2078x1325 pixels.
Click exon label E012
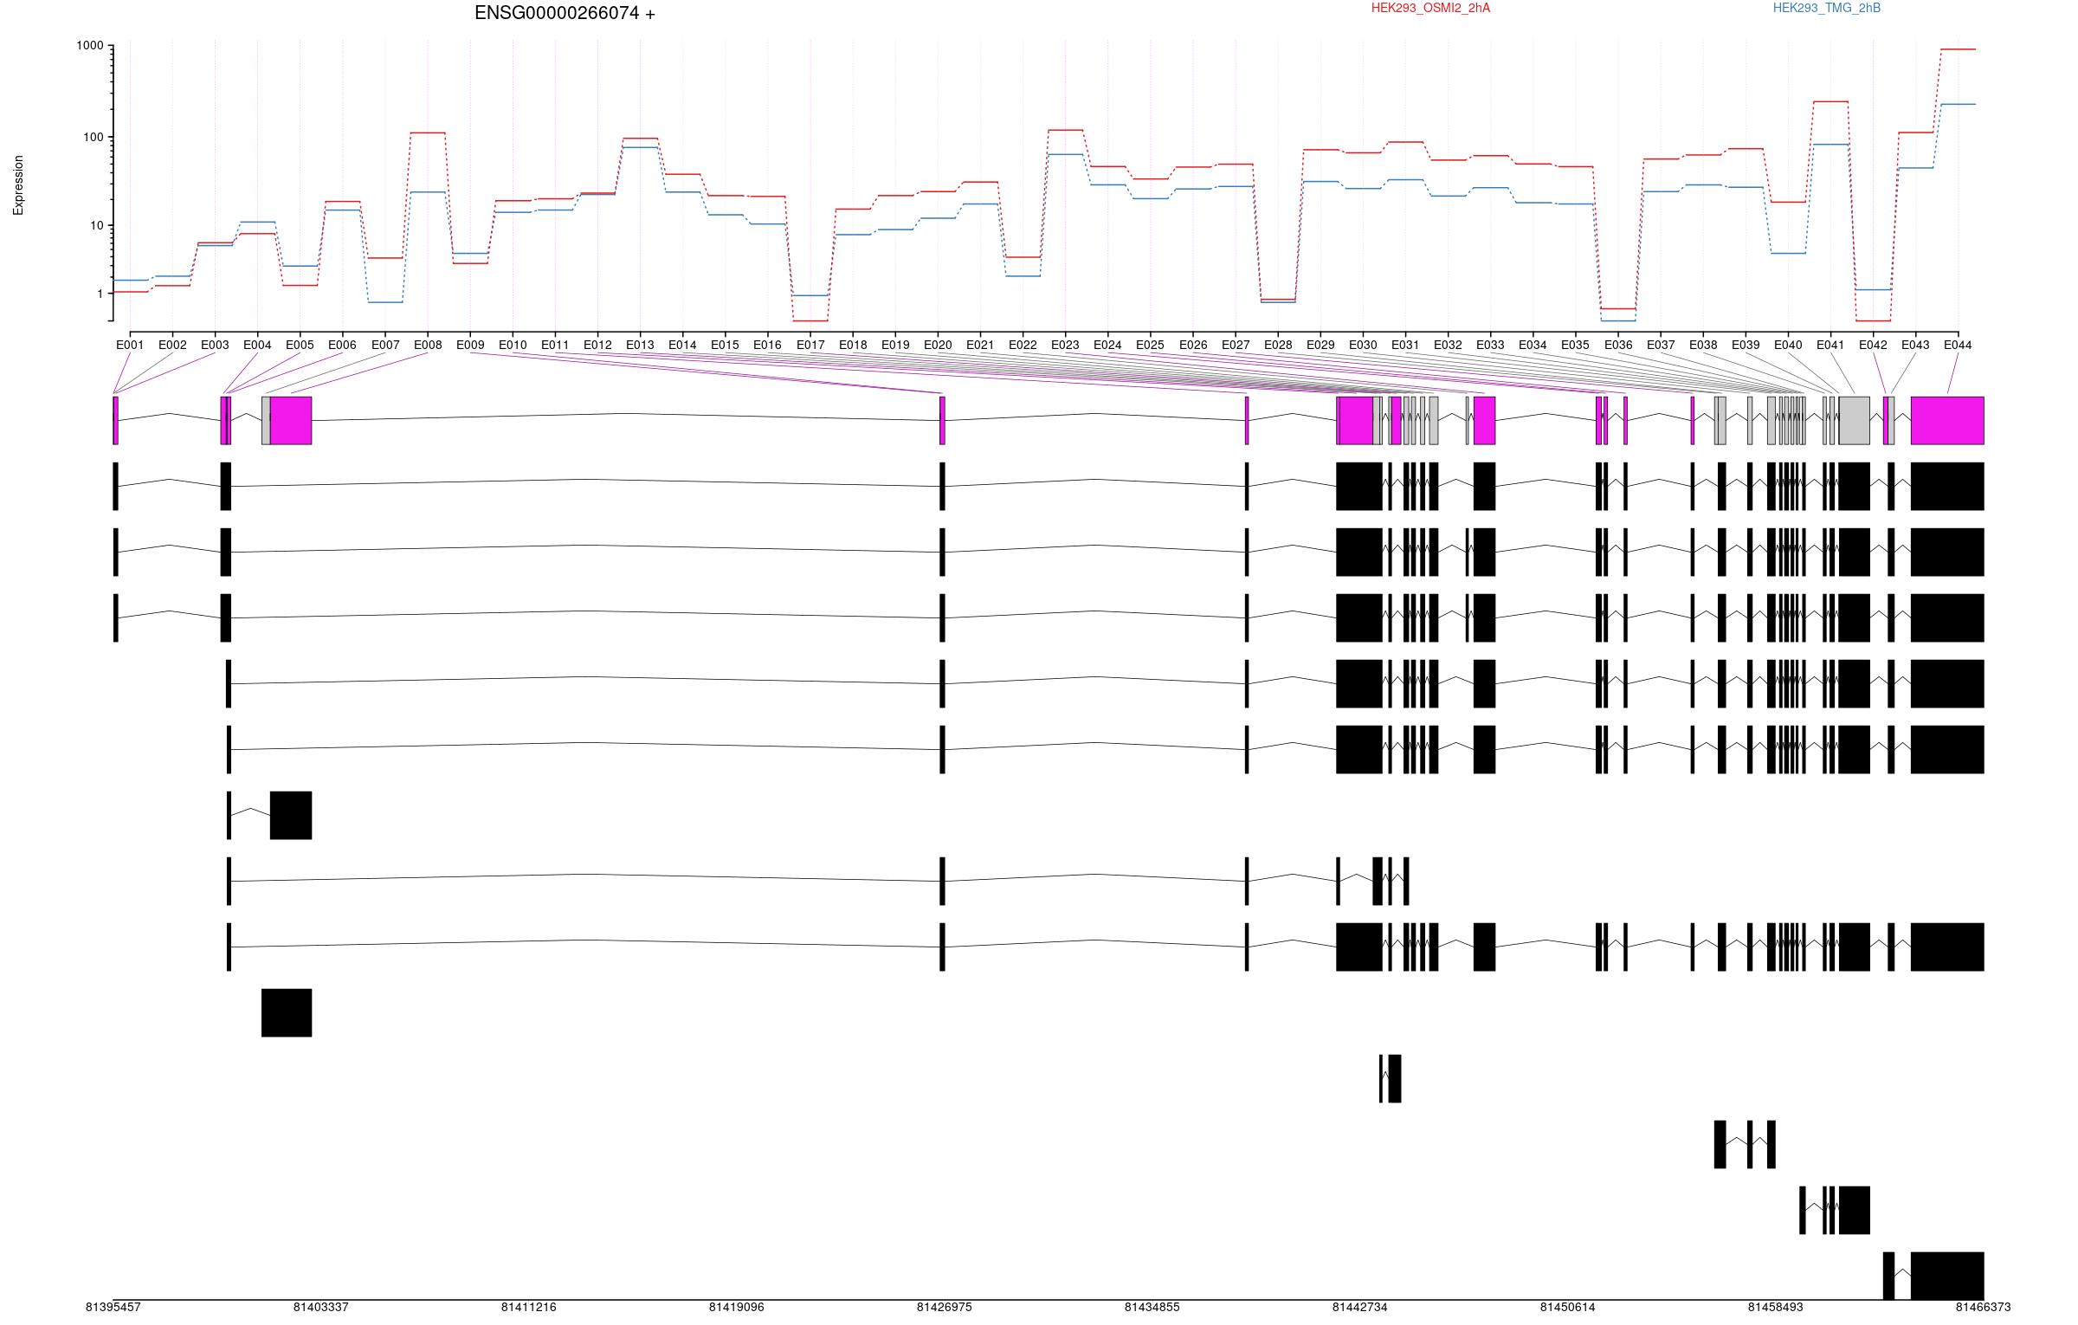597,345
